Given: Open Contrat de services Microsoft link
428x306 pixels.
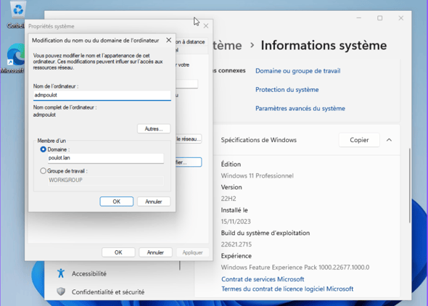Looking at the screenshot, I should point(263,279).
